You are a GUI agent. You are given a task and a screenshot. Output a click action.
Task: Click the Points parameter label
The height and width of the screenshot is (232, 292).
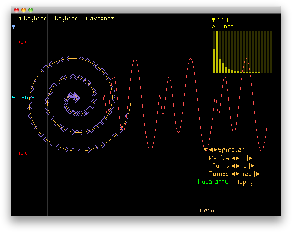click(x=219, y=174)
